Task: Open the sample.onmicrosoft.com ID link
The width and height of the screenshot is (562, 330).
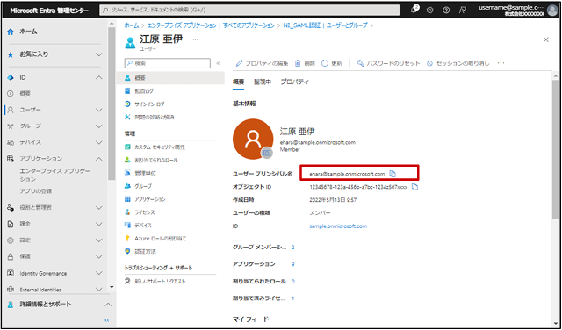Action: coord(338,226)
